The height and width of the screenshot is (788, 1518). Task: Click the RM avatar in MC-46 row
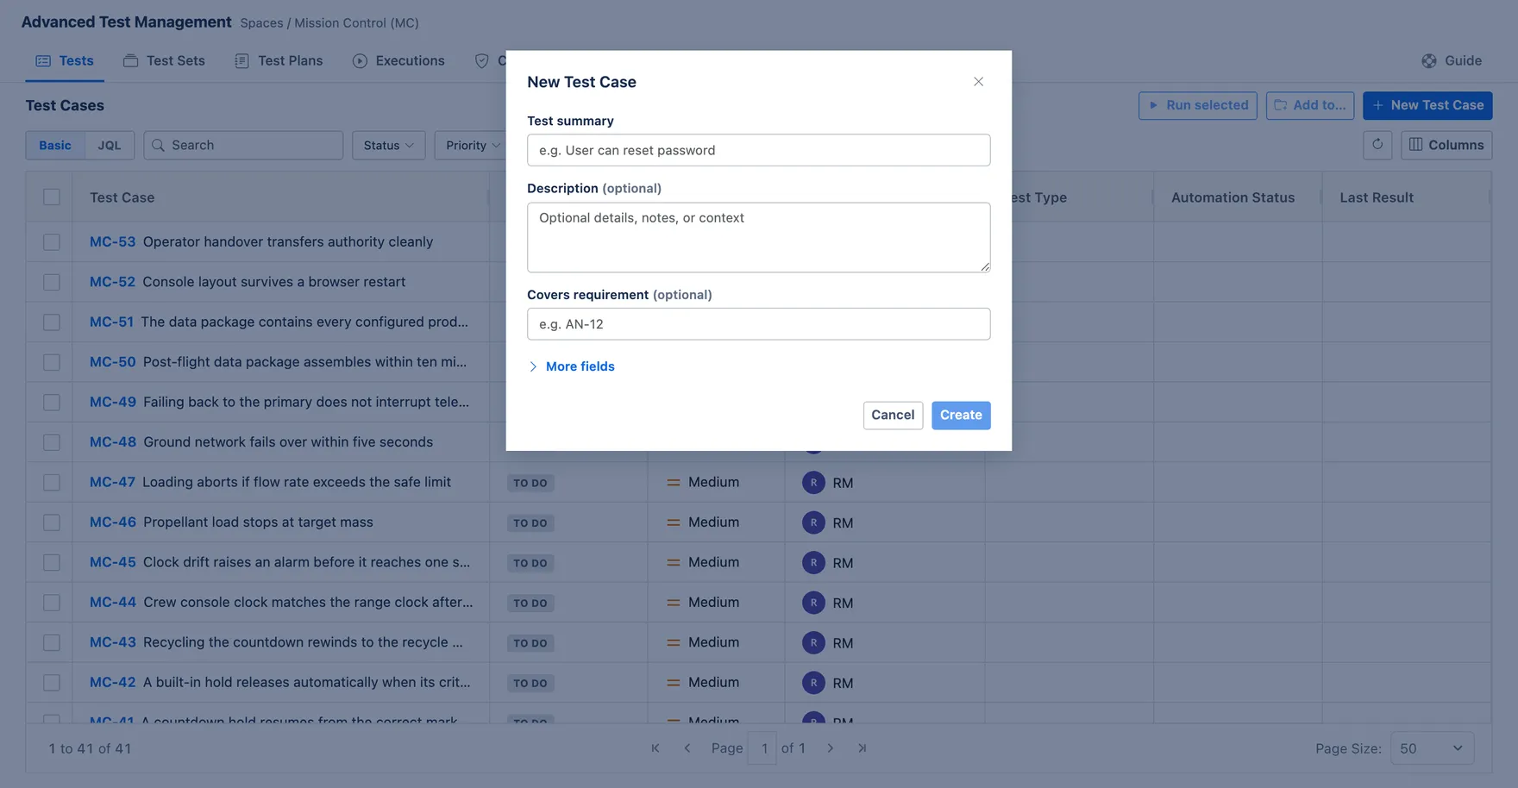coord(813,522)
